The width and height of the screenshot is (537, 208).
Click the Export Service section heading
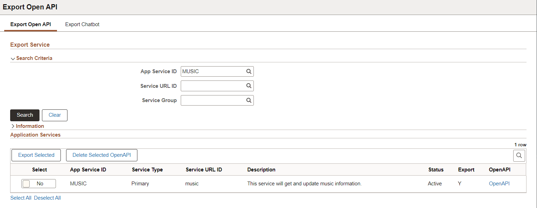click(x=30, y=45)
